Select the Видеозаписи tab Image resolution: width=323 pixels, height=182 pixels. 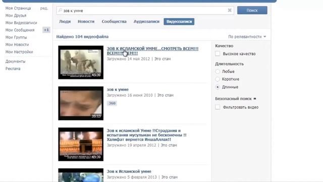click(x=179, y=21)
